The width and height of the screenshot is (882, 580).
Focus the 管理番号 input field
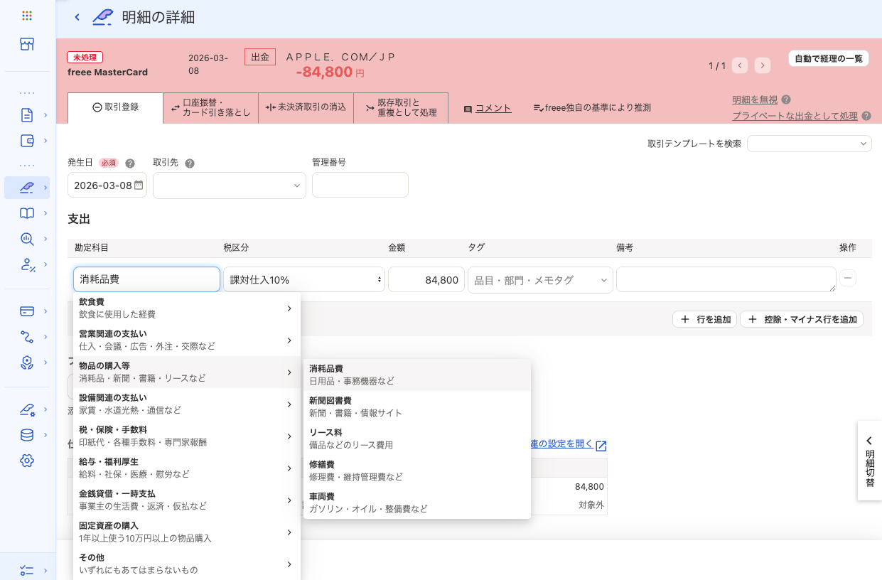click(360, 185)
